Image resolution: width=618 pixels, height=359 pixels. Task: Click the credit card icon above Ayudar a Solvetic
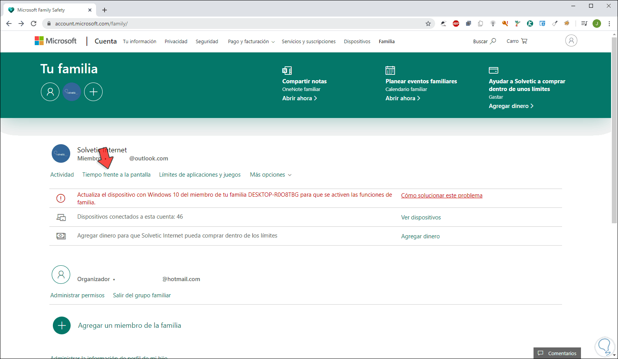[493, 70]
